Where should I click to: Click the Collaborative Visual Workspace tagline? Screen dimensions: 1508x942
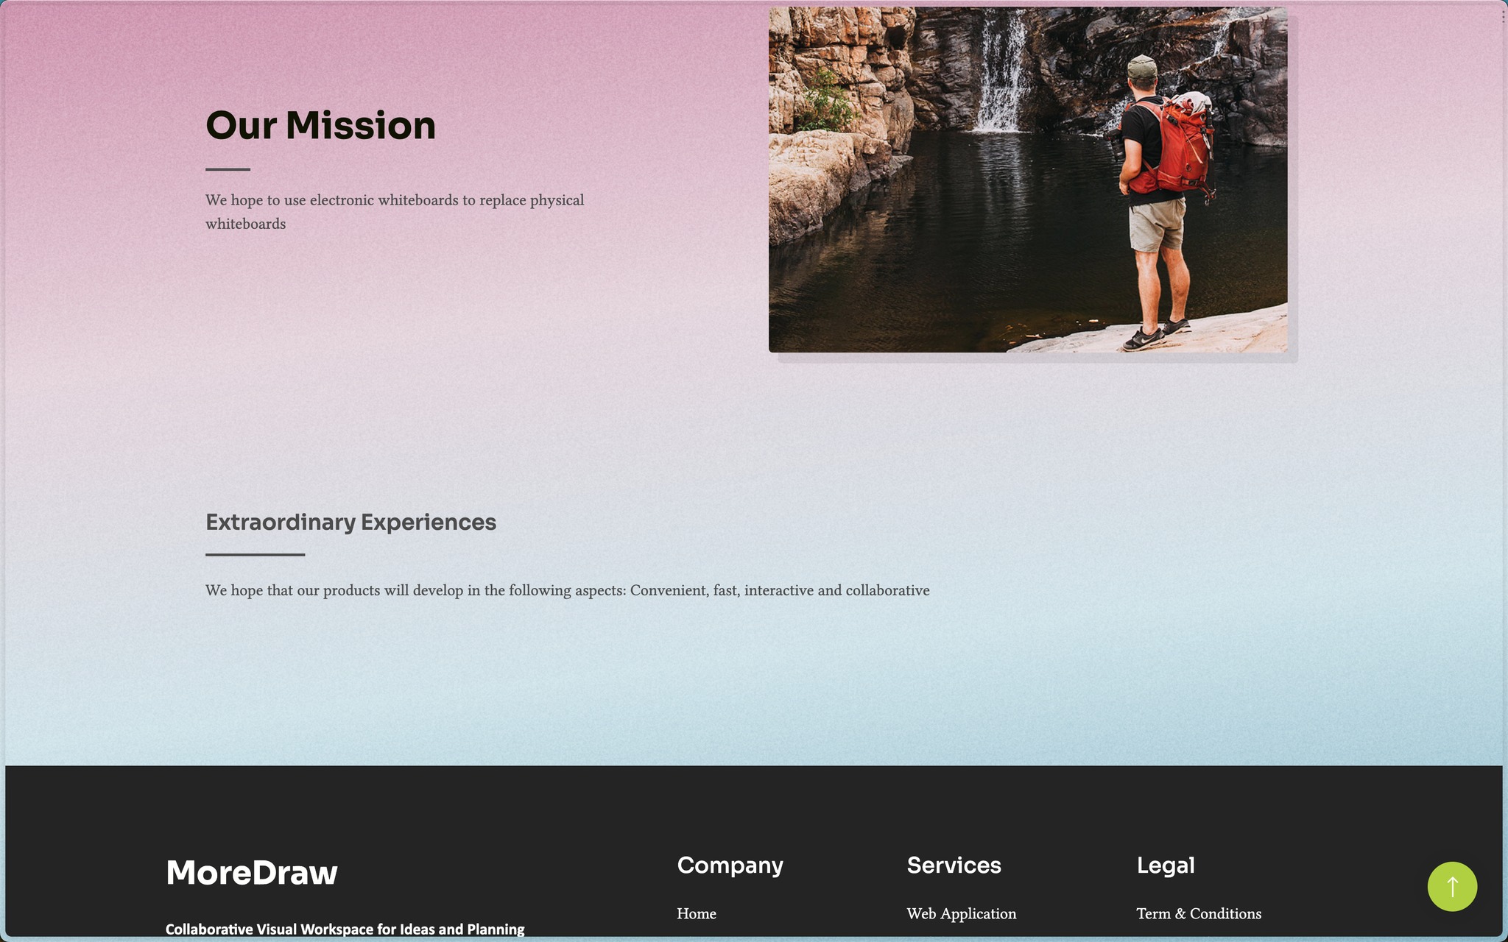click(345, 929)
